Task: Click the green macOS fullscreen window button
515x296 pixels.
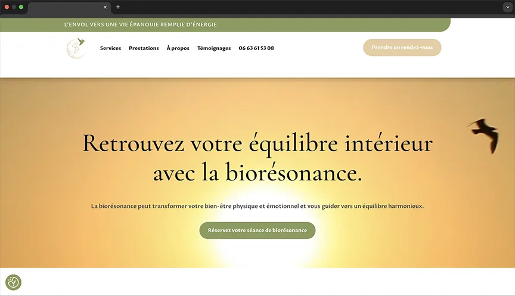Action: [x=21, y=7]
